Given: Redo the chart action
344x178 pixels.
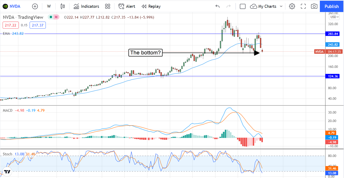Looking at the screenshot, I should coord(228,6).
